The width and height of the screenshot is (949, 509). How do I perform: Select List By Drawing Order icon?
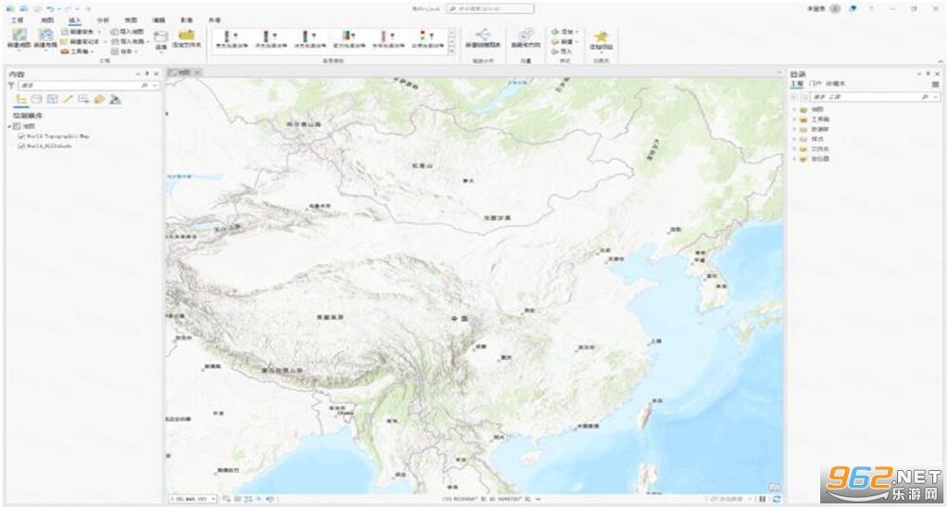coord(21,99)
